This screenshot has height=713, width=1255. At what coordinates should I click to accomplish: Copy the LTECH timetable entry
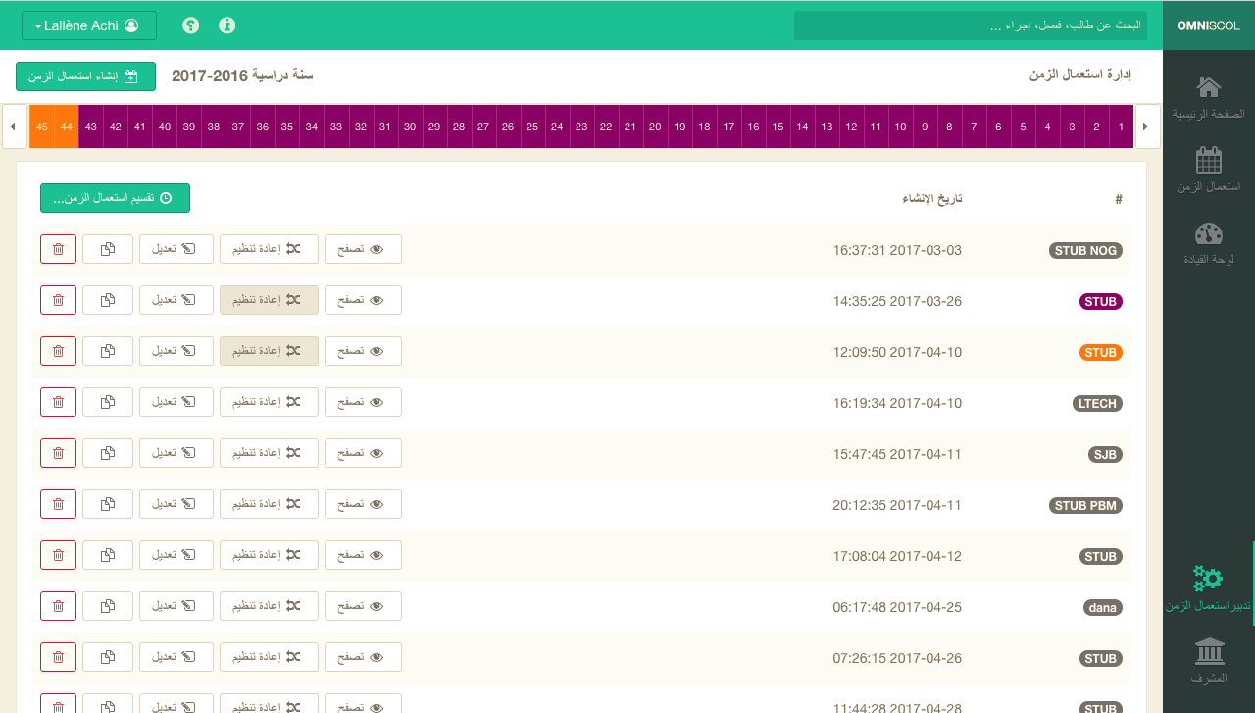pyautogui.click(x=108, y=402)
